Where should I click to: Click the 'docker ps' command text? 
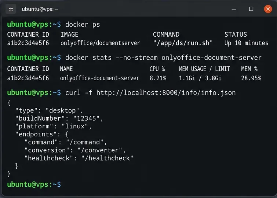coord(83,25)
